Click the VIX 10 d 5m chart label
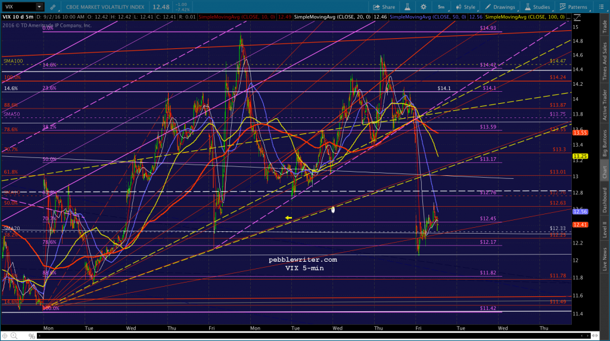Viewport: 610px width, 341px height. 18,17
